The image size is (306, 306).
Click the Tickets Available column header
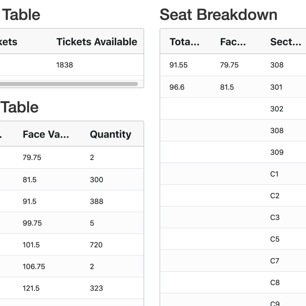pyautogui.click(x=97, y=42)
